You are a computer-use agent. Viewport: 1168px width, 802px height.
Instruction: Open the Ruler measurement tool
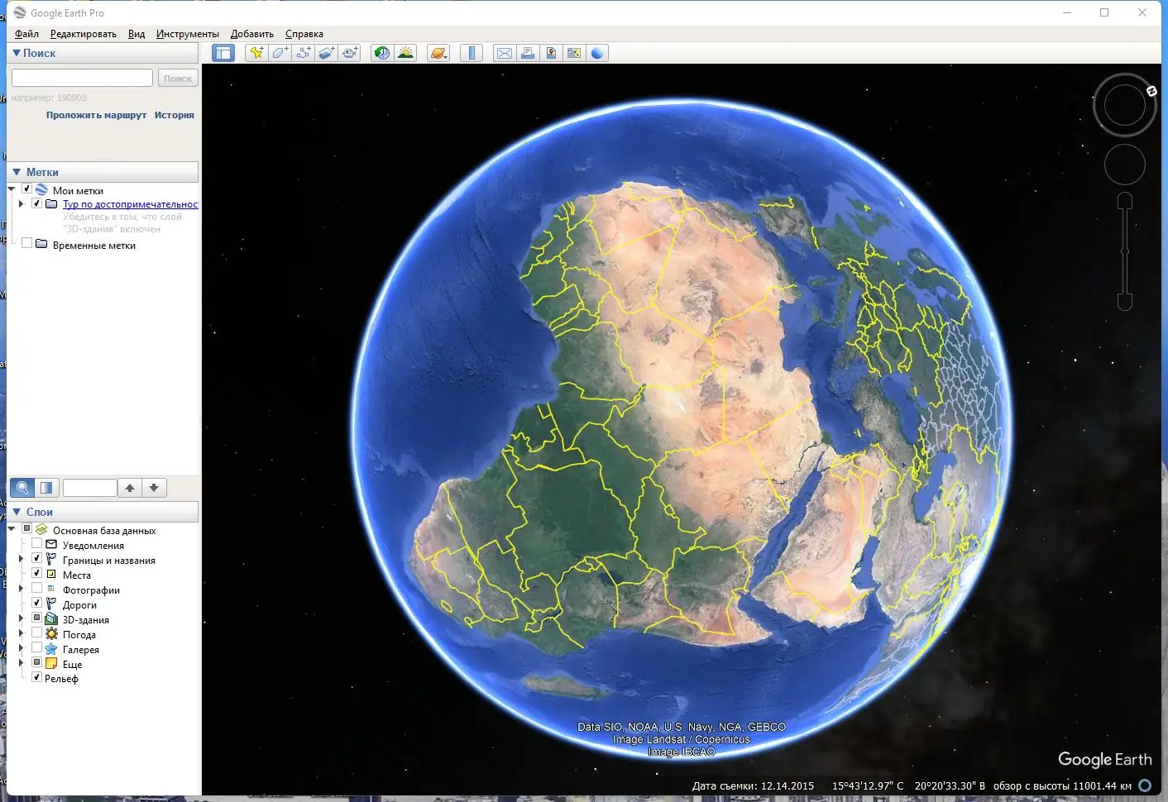(472, 52)
